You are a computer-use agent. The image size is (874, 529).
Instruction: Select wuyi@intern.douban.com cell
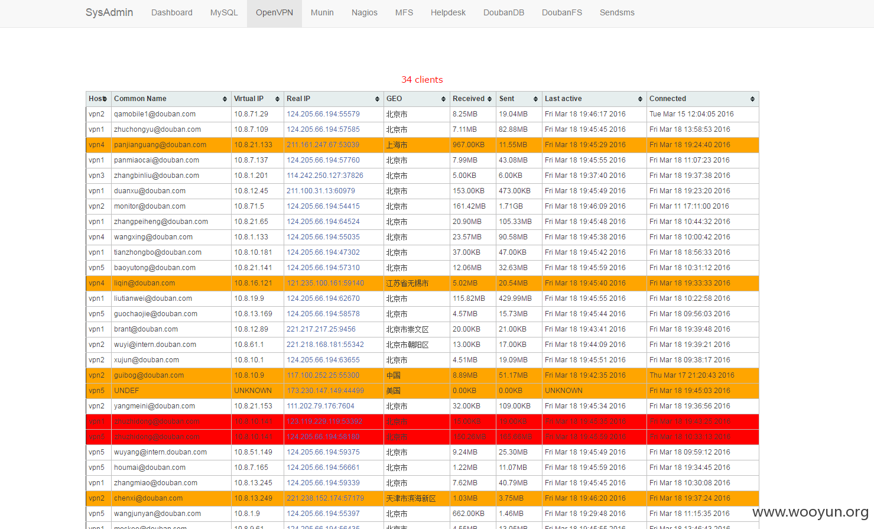point(171,345)
